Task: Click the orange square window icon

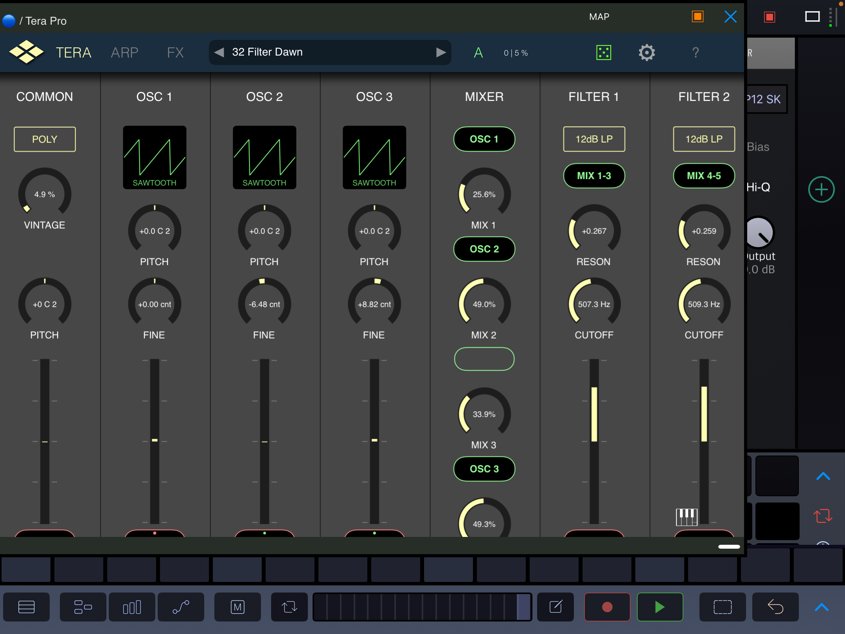Action: tap(698, 16)
